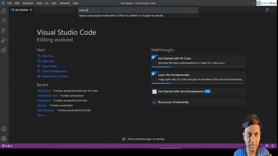This screenshot has width=278, height=156.
Task: Open the File menu
Action: [x=10, y=3]
